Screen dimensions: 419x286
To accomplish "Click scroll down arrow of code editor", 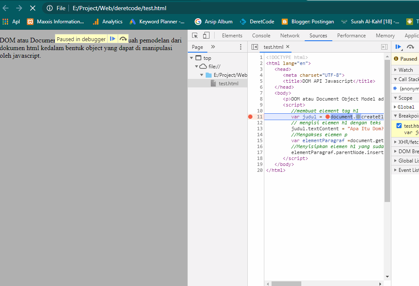I will (x=387, y=277).
